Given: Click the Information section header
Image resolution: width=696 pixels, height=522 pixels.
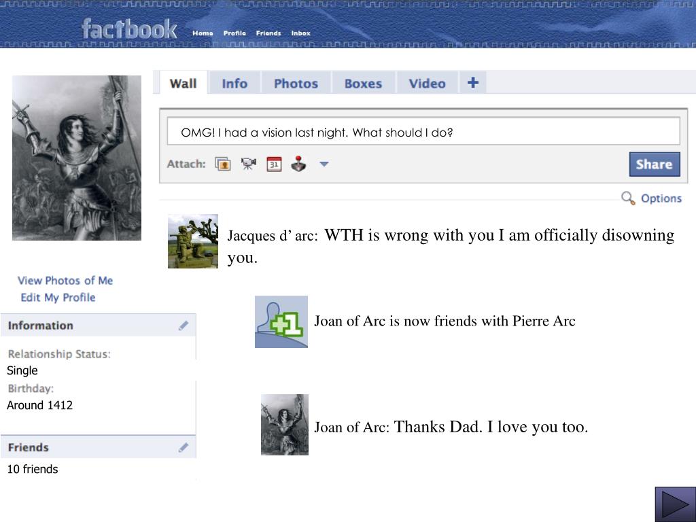Looking at the screenshot, I should click(x=98, y=326).
